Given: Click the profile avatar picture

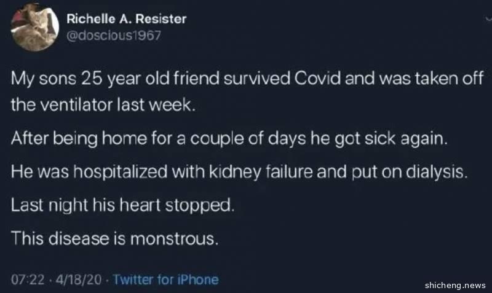Looking at the screenshot, I should [x=32, y=29].
